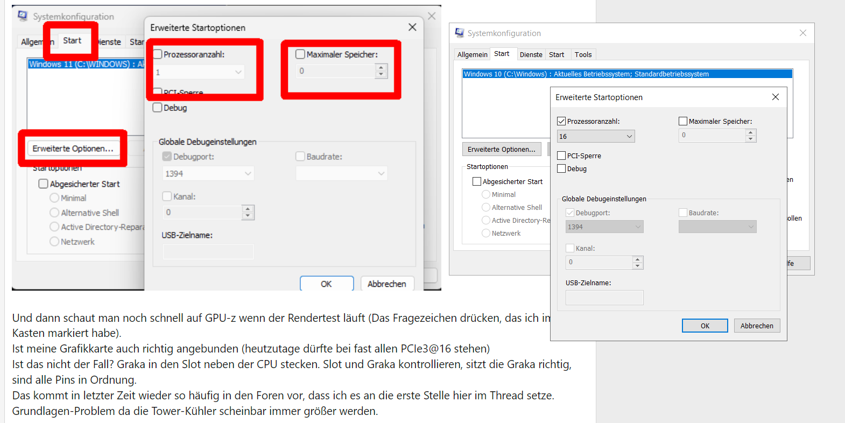Select Netzwerk radio in Windows 11 window

[54, 242]
